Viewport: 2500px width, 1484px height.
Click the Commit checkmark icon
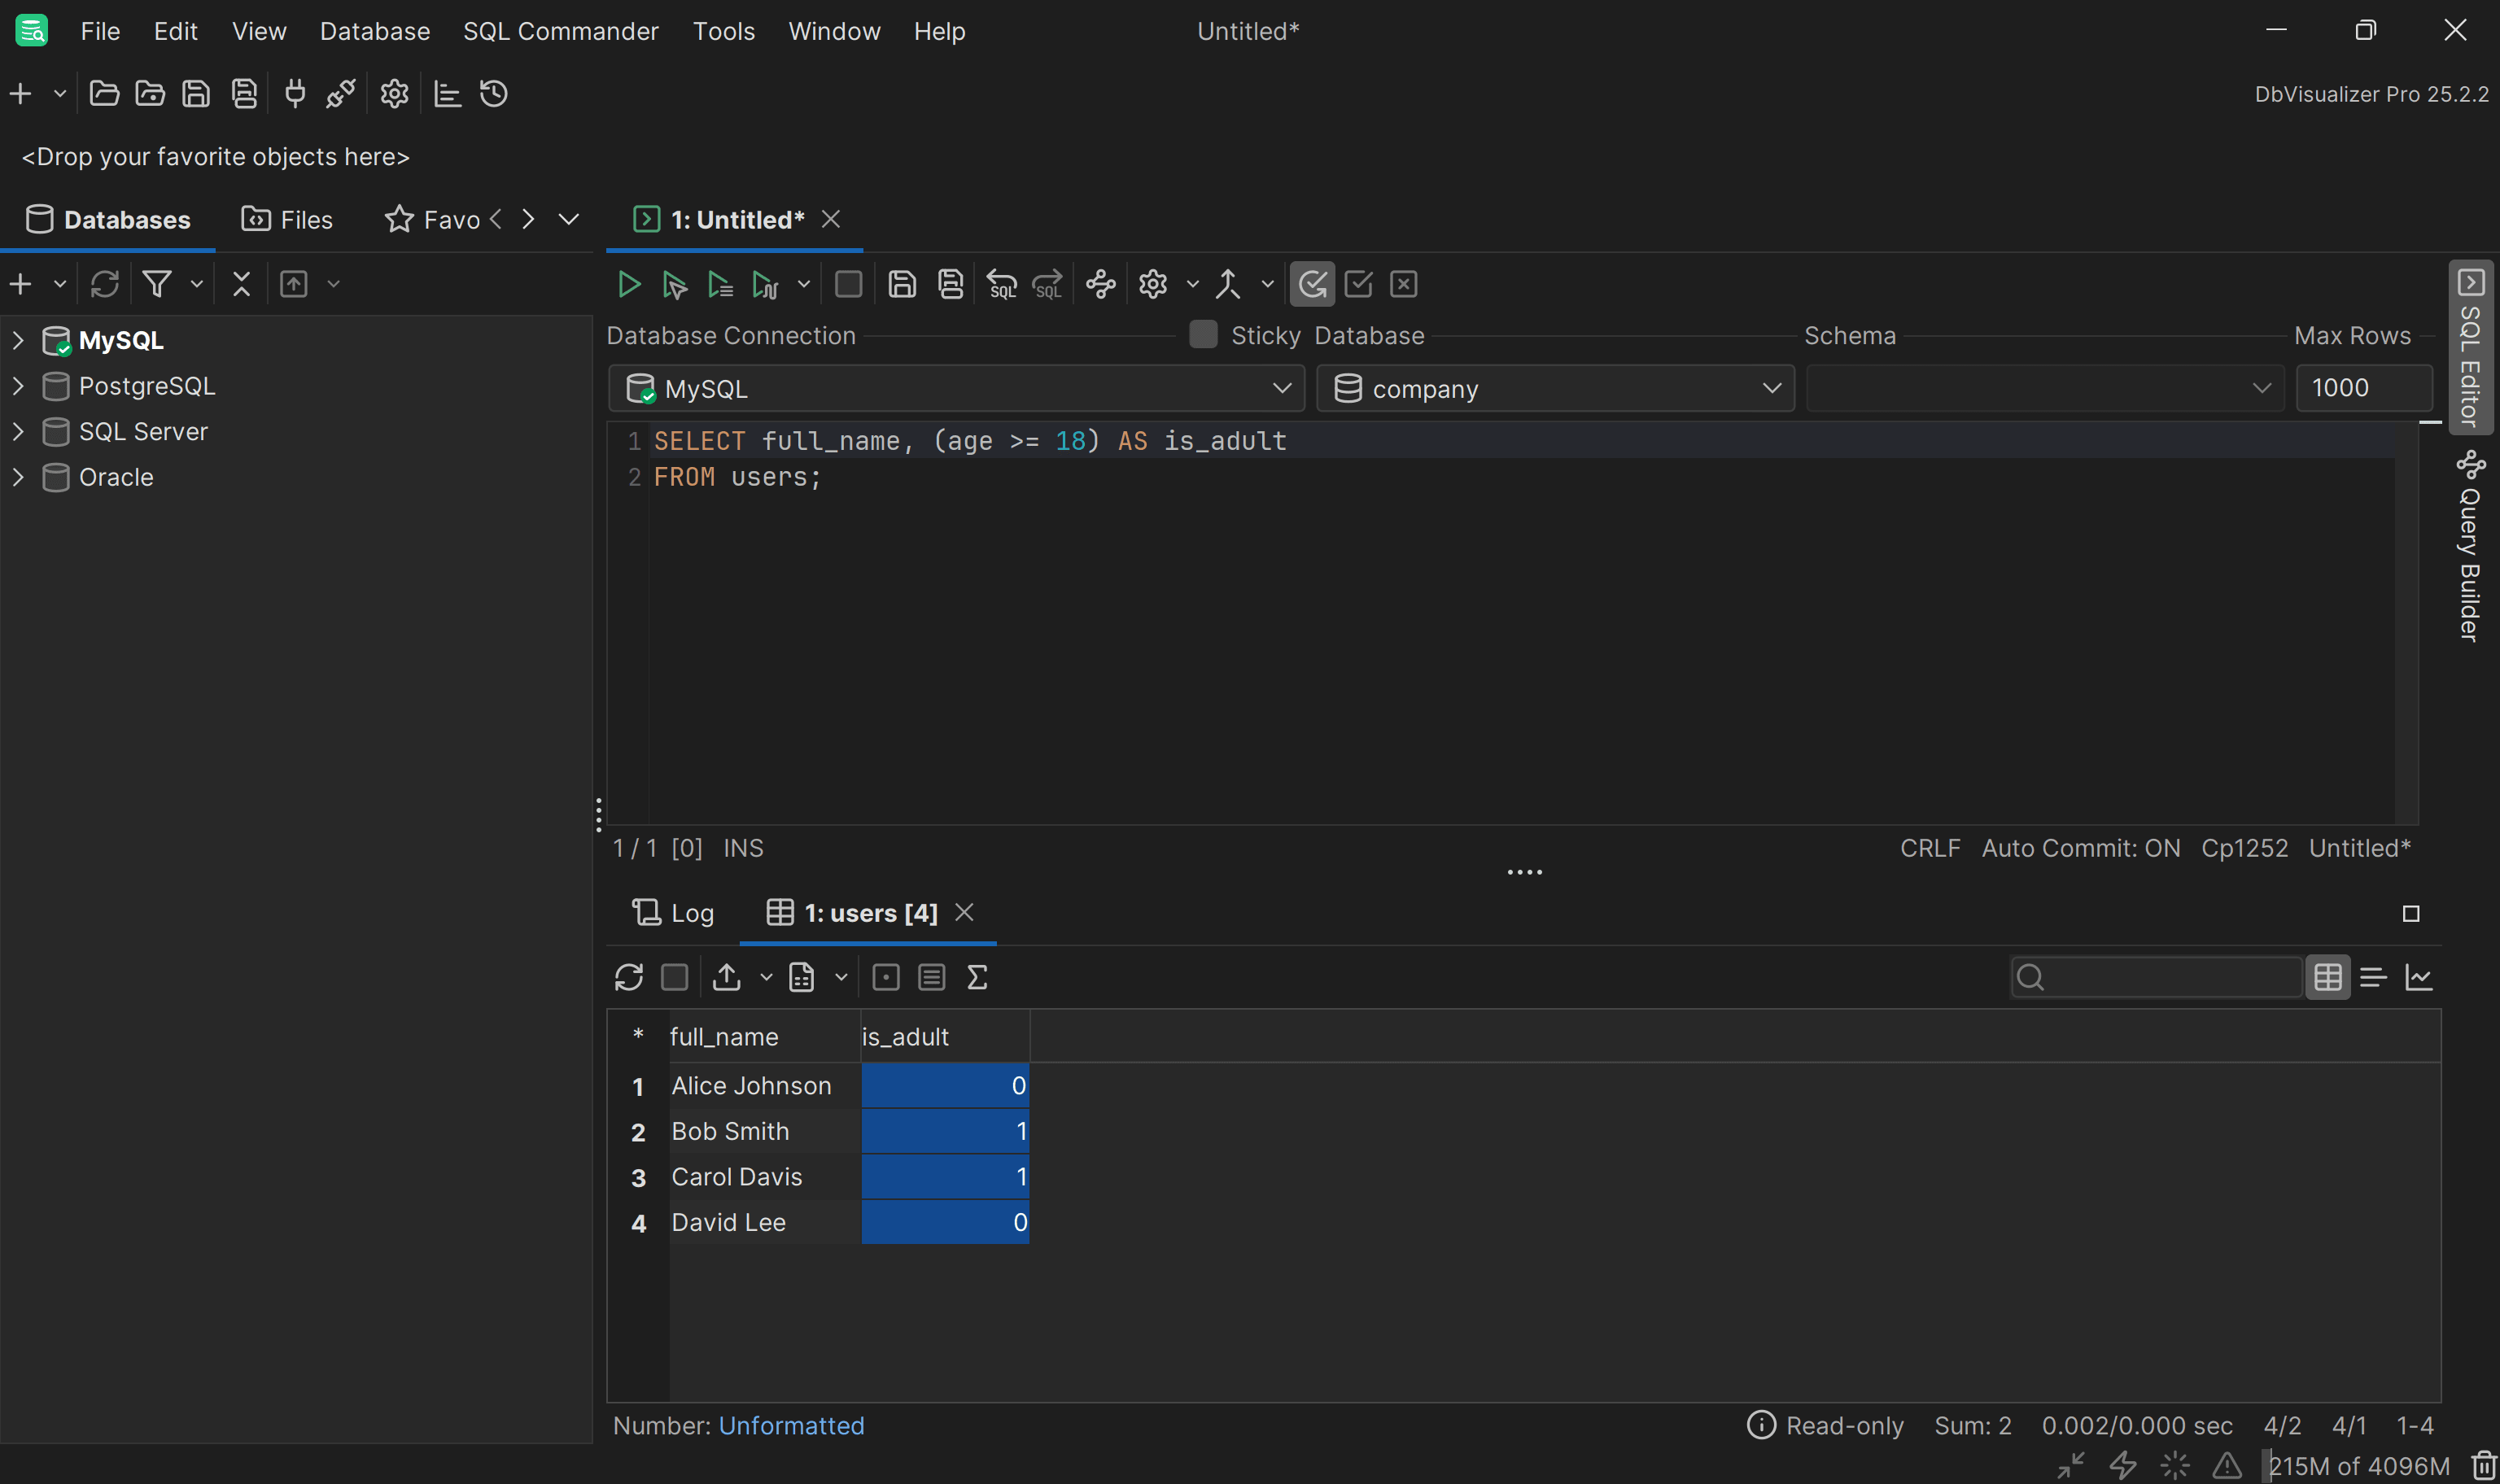(1358, 285)
